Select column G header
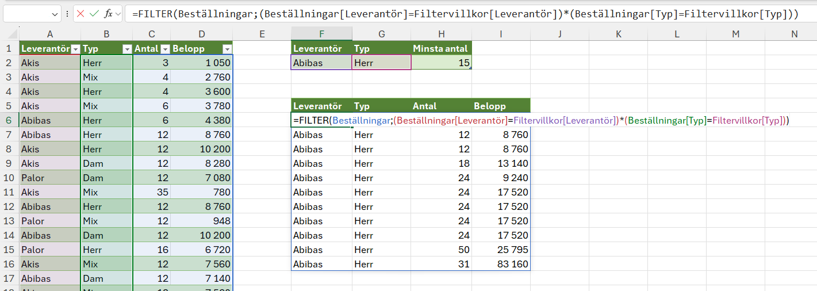The image size is (817, 291). tap(381, 34)
